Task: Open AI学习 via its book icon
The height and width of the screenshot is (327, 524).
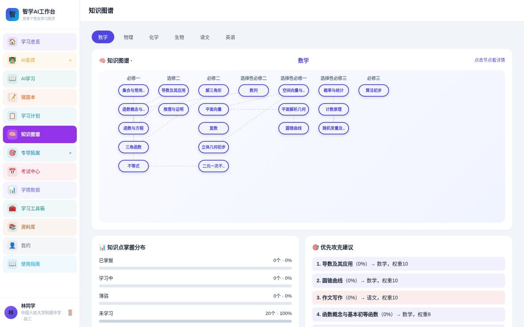Action: click(12, 79)
